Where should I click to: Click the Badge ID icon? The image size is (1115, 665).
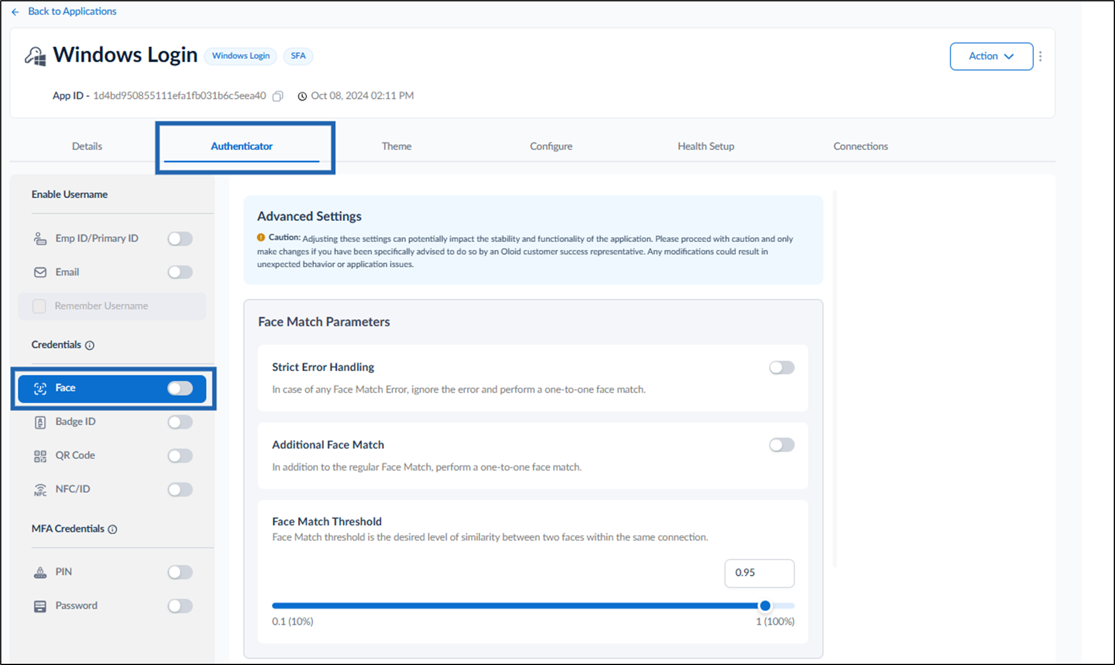[40, 422]
